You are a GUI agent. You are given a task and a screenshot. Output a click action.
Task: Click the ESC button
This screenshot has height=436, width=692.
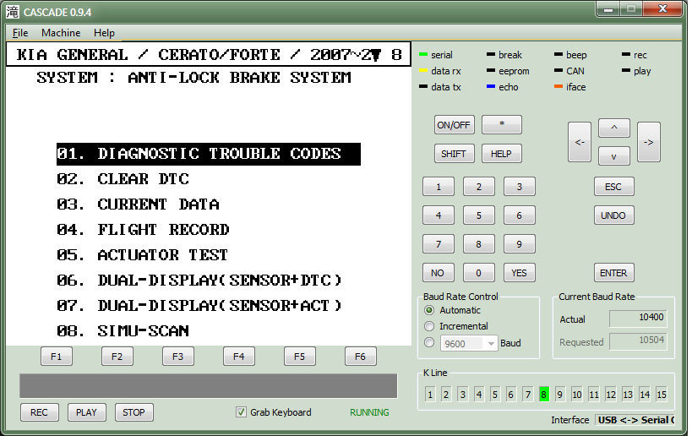click(614, 187)
